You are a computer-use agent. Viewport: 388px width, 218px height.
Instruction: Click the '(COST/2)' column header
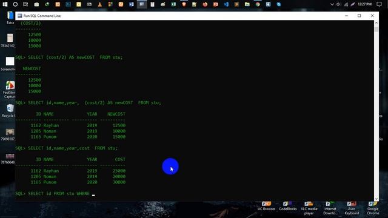coord(31,23)
